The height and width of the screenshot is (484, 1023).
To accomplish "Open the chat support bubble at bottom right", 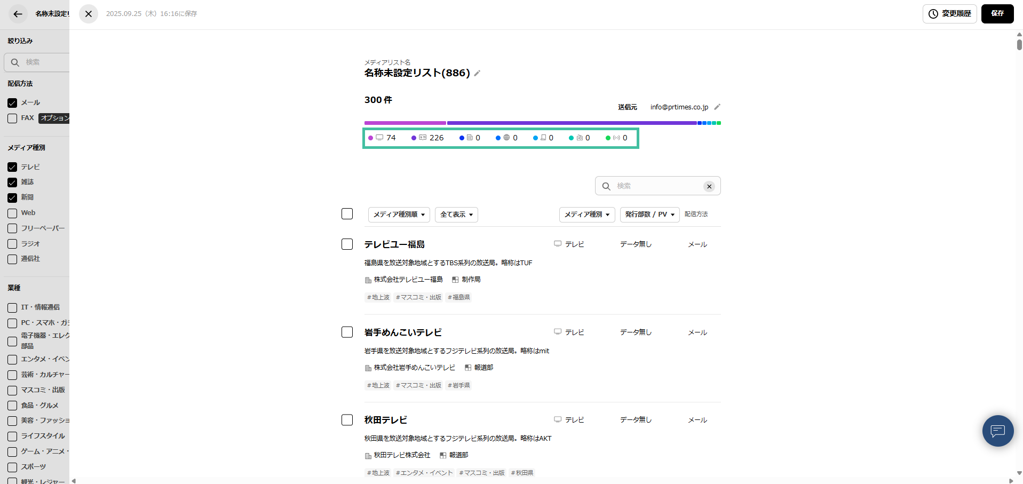I will pos(997,431).
